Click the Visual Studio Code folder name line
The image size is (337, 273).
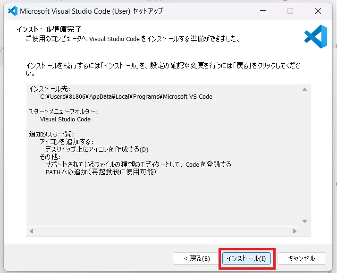click(x=65, y=119)
